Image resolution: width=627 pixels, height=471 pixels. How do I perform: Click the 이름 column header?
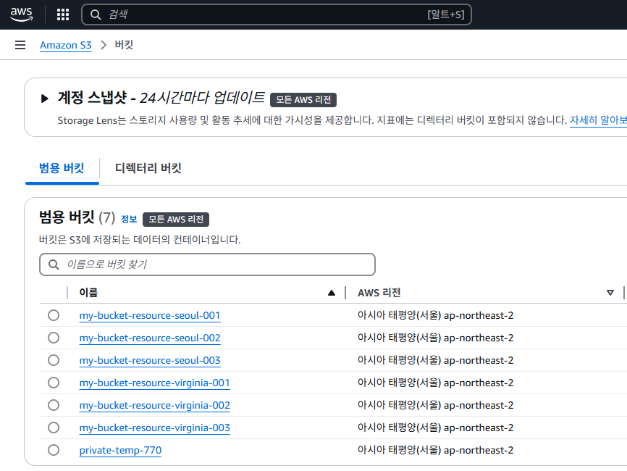(x=88, y=293)
